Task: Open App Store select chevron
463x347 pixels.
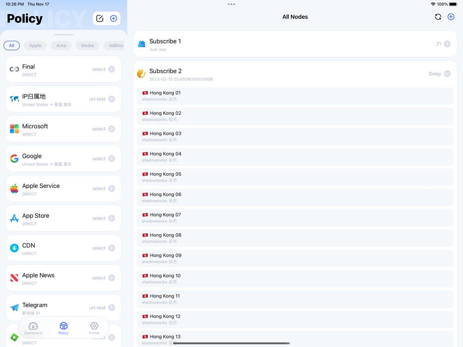Action: pos(112,218)
